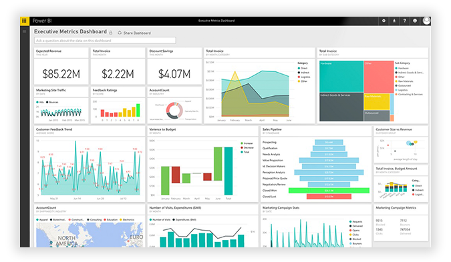Click the Consulting legend item on the map tile
451x262 pixels.
(94, 220)
